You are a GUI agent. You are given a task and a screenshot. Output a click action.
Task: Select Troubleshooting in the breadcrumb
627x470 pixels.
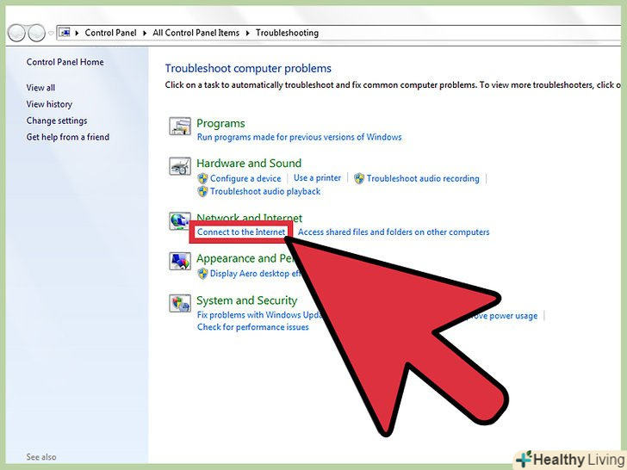287,33
